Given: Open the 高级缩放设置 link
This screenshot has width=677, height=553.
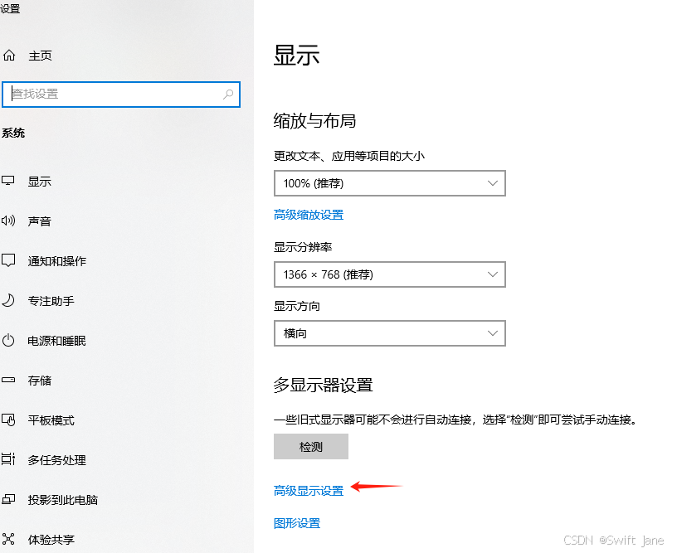Looking at the screenshot, I should [309, 215].
